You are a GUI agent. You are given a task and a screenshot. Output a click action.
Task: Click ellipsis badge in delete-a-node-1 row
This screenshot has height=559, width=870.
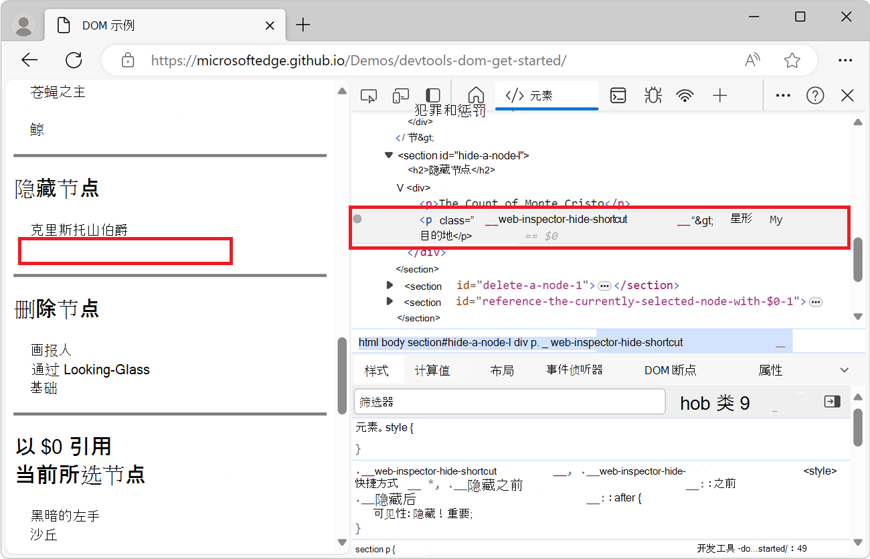click(x=604, y=286)
